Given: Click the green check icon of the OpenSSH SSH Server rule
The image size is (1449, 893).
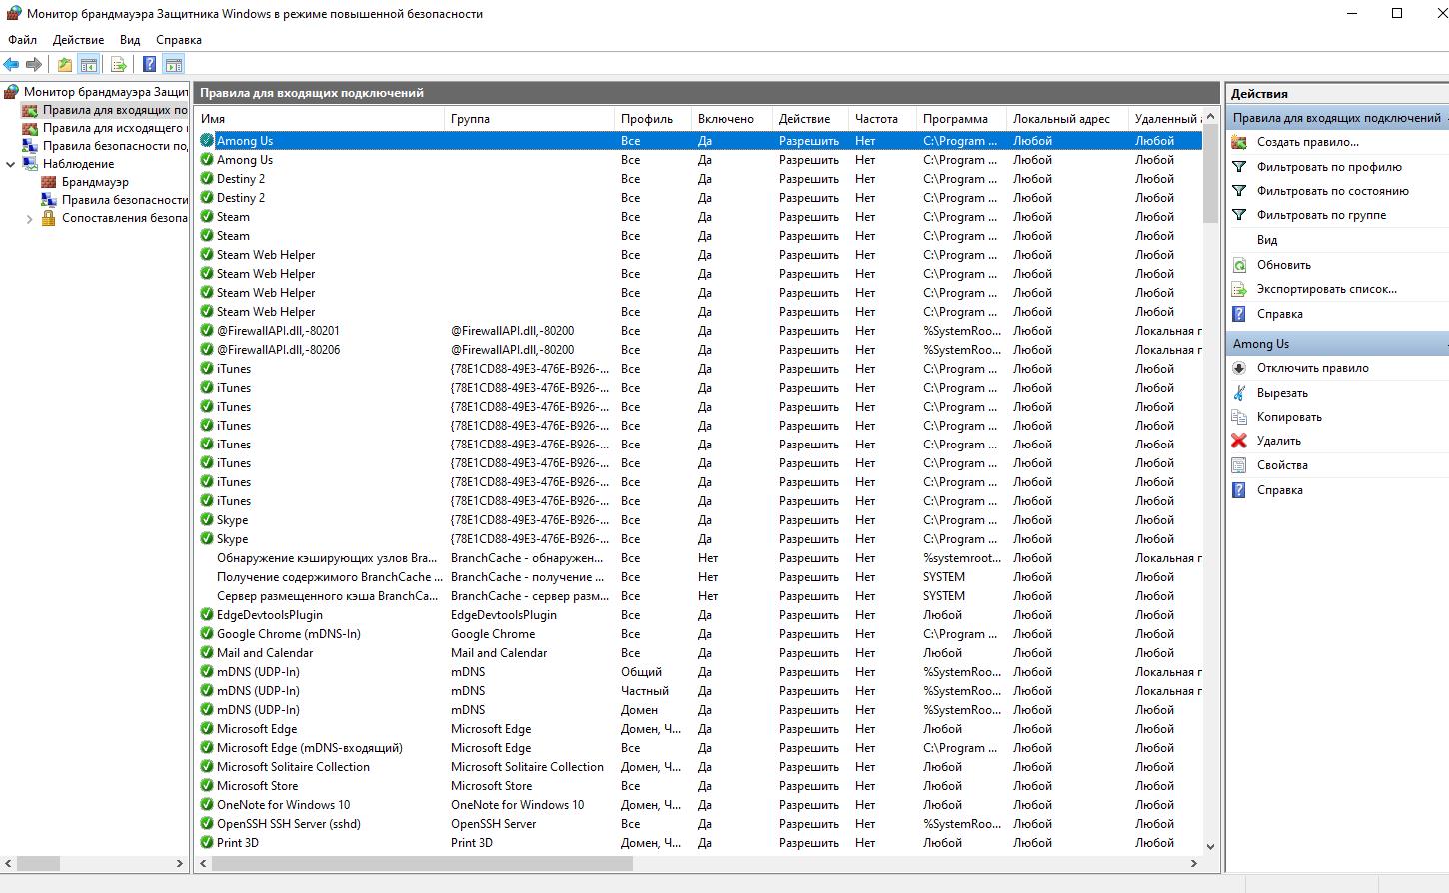Looking at the screenshot, I should click(207, 823).
